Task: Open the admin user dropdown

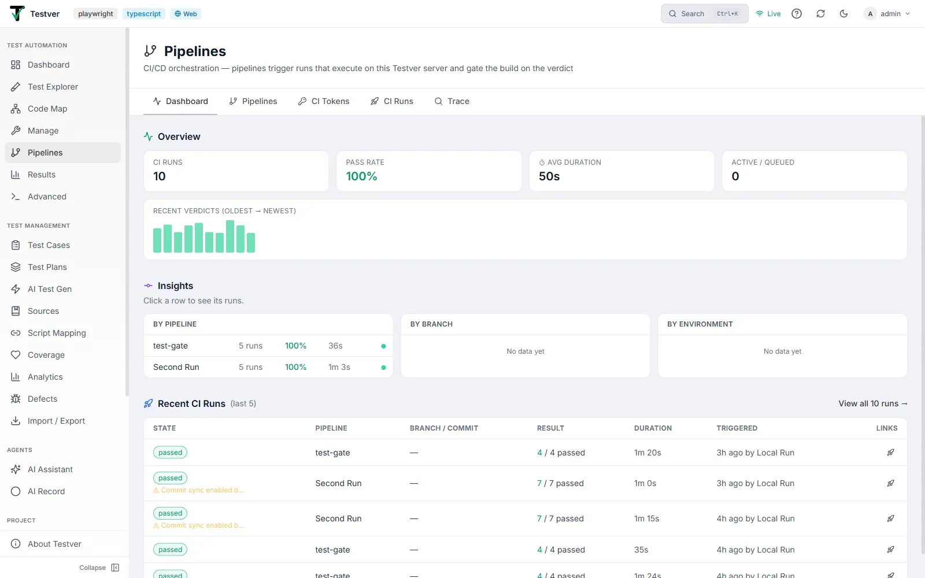Action: 887,14
